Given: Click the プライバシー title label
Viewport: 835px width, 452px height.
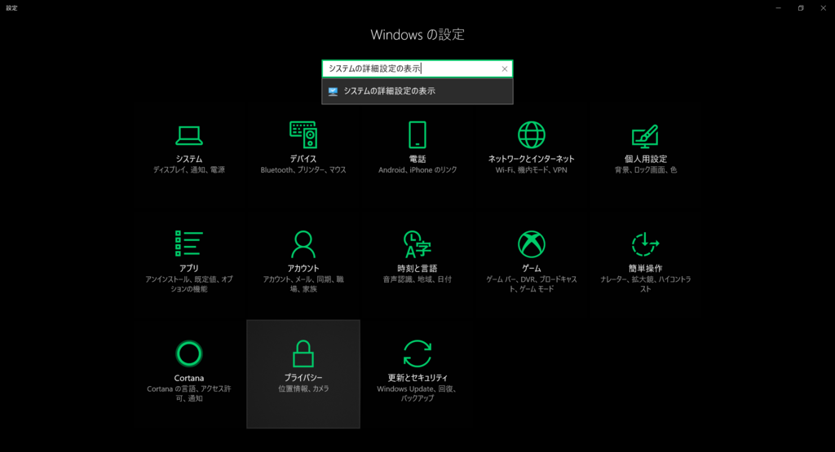Looking at the screenshot, I should (303, 378).
